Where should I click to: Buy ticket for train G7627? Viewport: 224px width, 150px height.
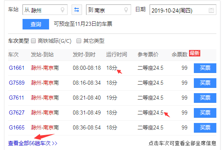205,113
